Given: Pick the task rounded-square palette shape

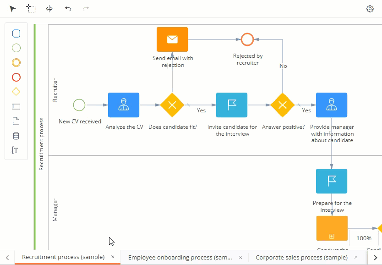Looking at the screenshot, I should pyautogui.click(x=16, y=33).
